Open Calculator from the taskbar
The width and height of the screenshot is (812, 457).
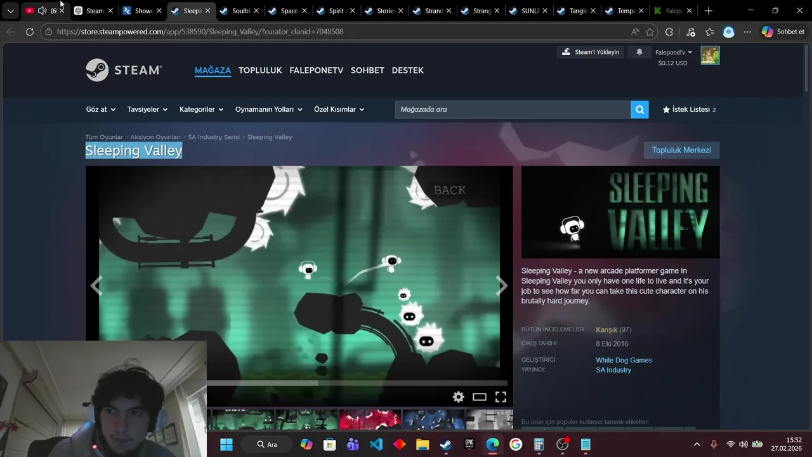tap(539, 444)
